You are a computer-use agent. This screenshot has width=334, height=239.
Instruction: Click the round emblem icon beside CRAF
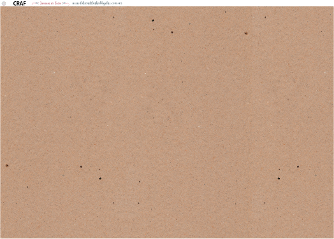point(4,3)
